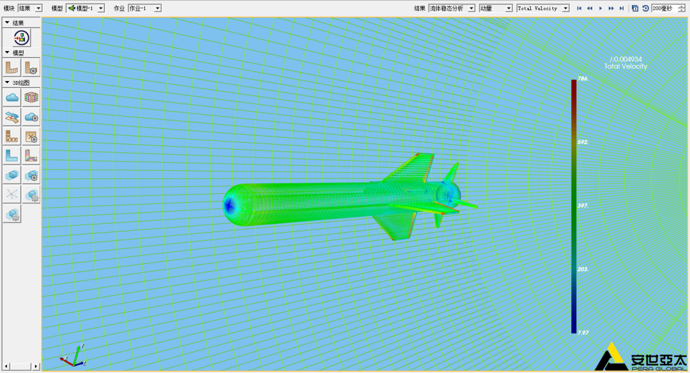The image size is (690, 373).
Task: Click the result import icon under 结果
Action: [22, 38]
